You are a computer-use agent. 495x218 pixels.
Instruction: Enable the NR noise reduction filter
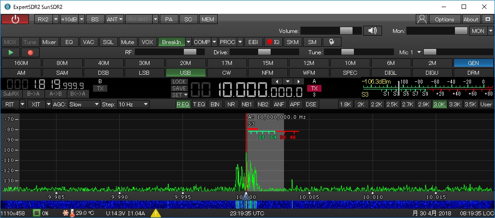[231, 105]
